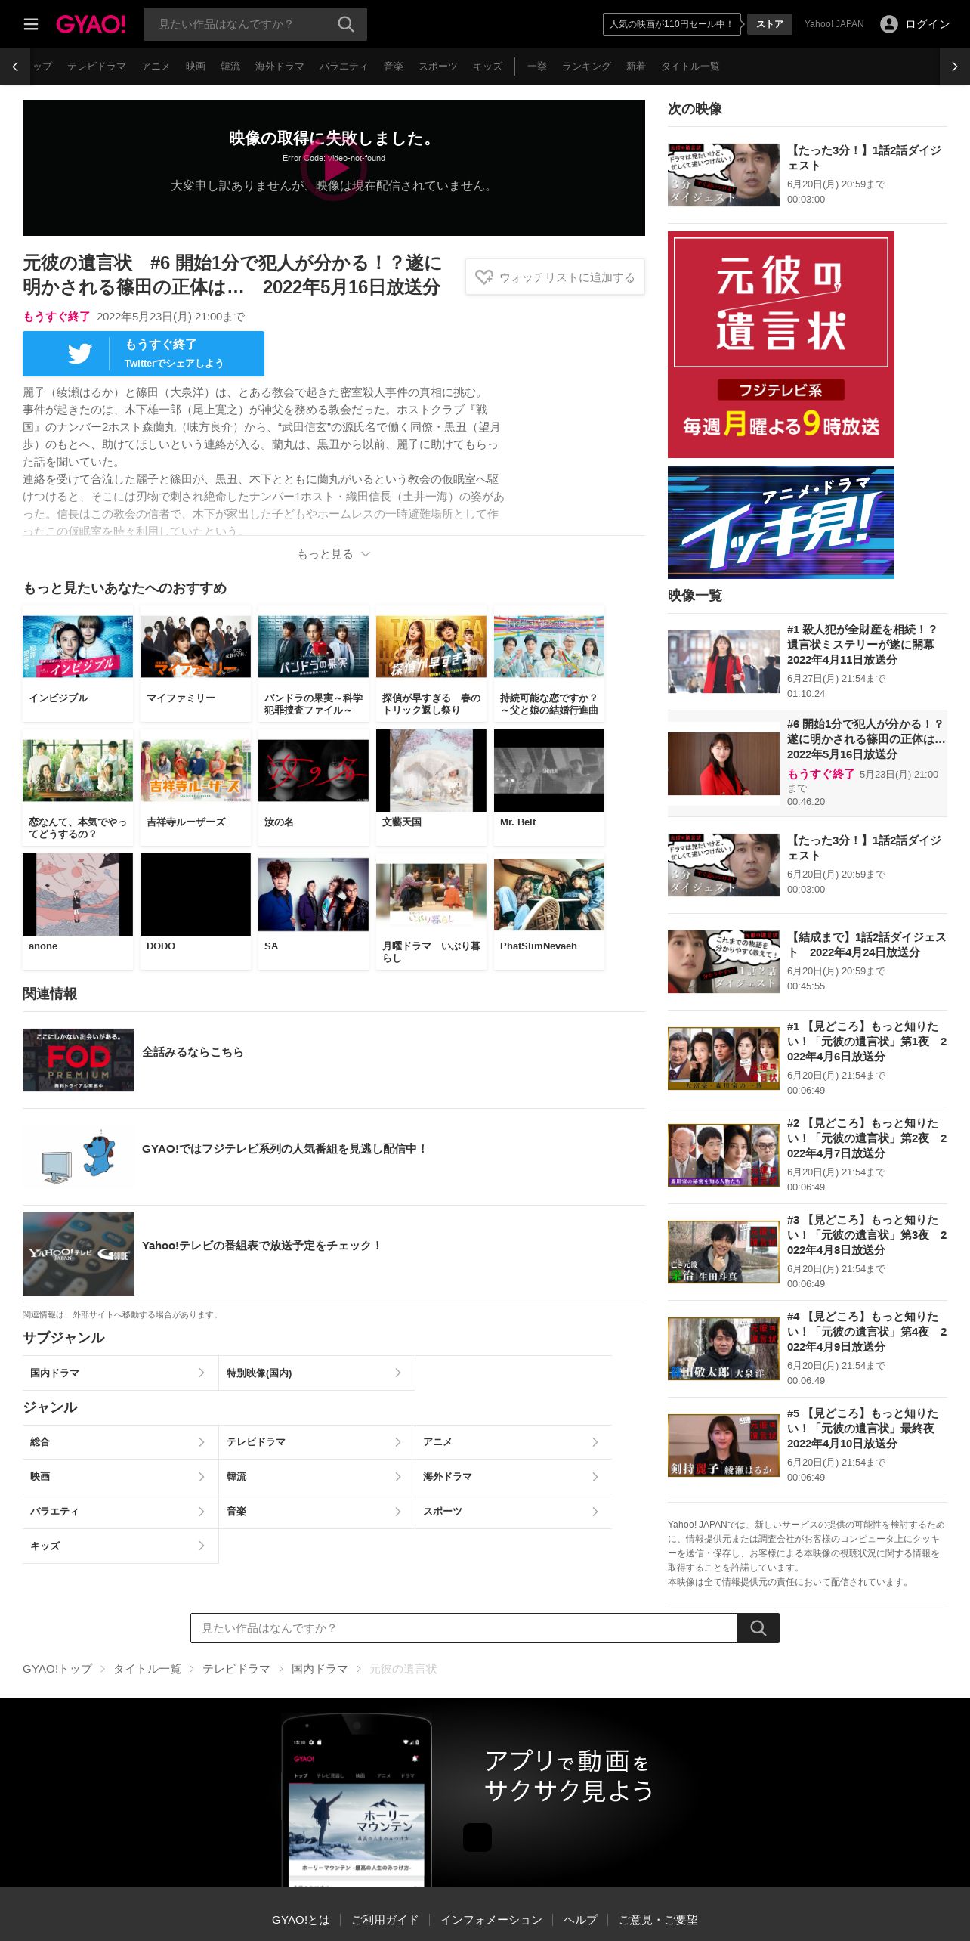Click the ストア button

770,24
